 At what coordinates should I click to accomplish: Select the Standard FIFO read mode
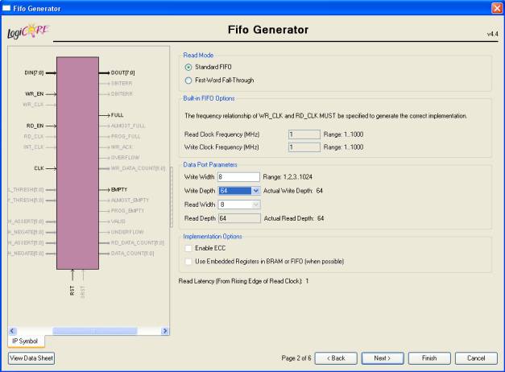coord(188,68)
